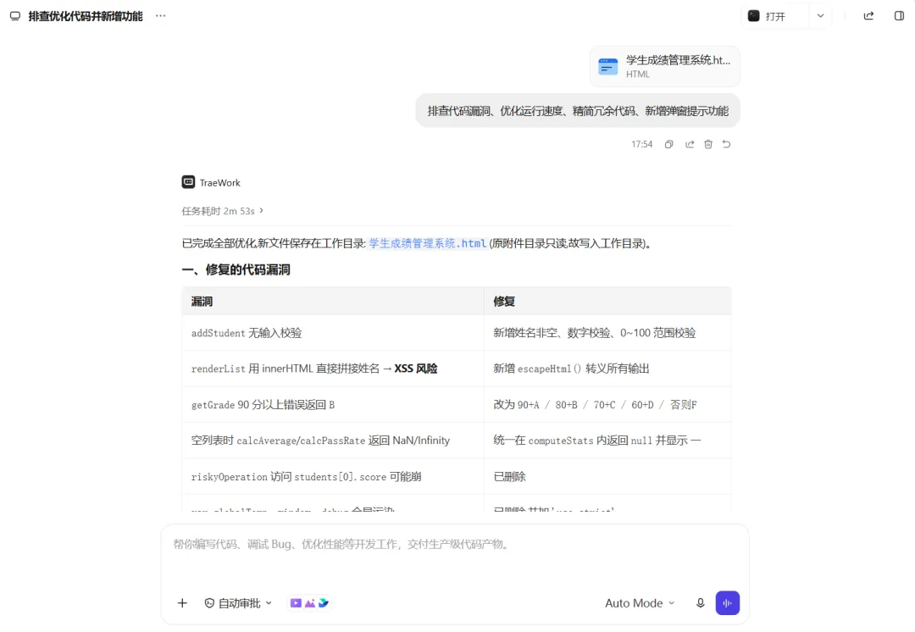Open the three-dot menu next to the title
This screenshot has height=632, width=915.
click(x=160, y=16)
